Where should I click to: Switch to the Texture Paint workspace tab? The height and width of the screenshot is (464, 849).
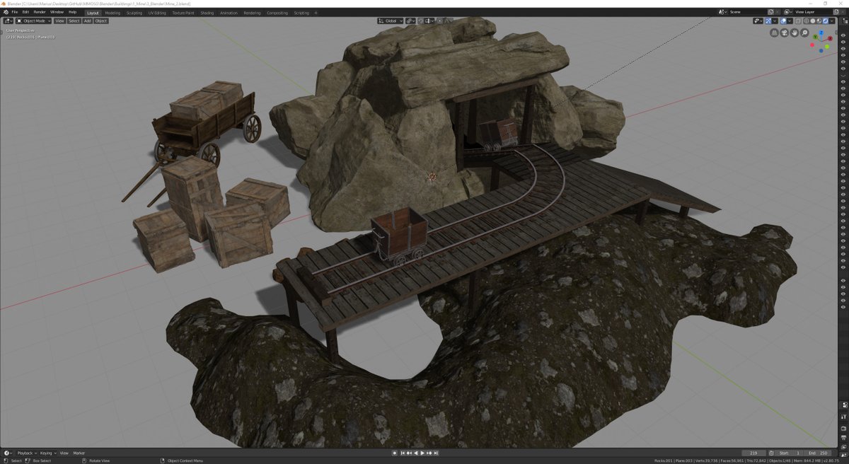pyautogui.click(x=183, y=13)
